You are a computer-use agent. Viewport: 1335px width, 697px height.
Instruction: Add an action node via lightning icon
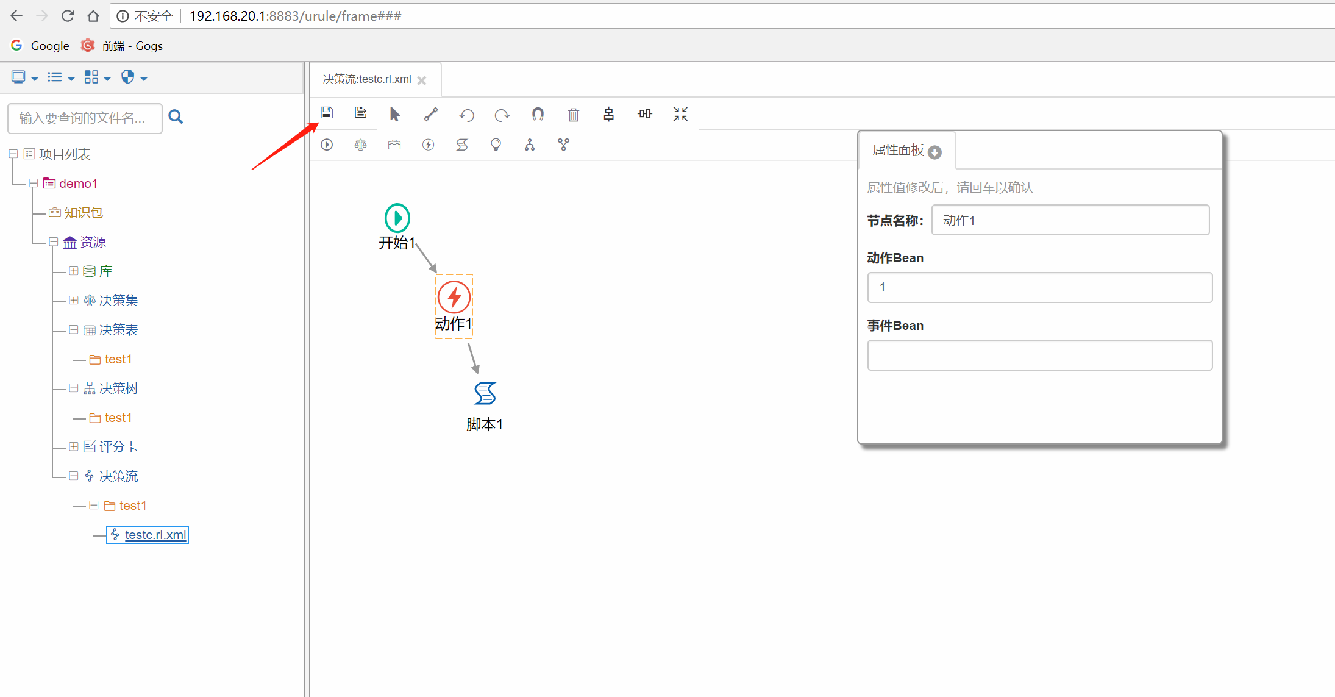coord(429,145)
